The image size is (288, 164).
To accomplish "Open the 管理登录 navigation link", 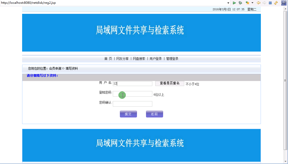I will [x=172, y=59].
